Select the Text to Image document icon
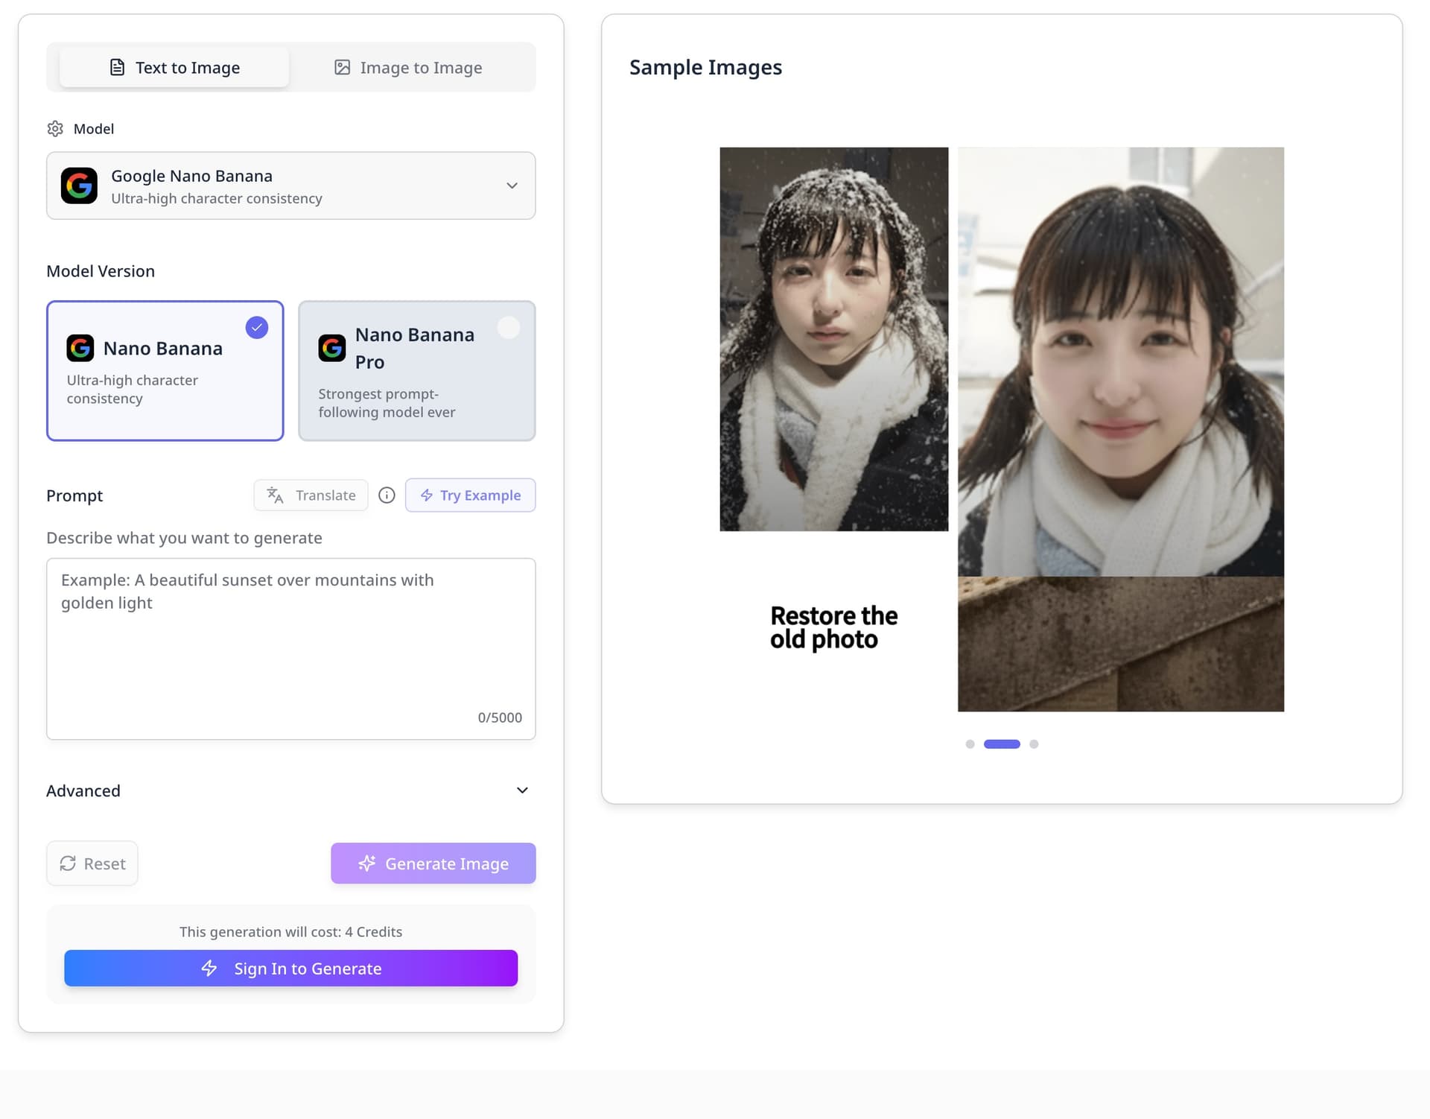The image size is (1430, 1119). pyautogui.click(x=116, y=67)
